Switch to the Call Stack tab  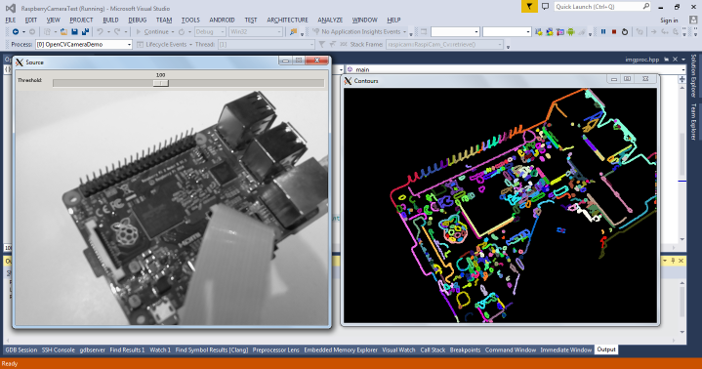(433, 349)
